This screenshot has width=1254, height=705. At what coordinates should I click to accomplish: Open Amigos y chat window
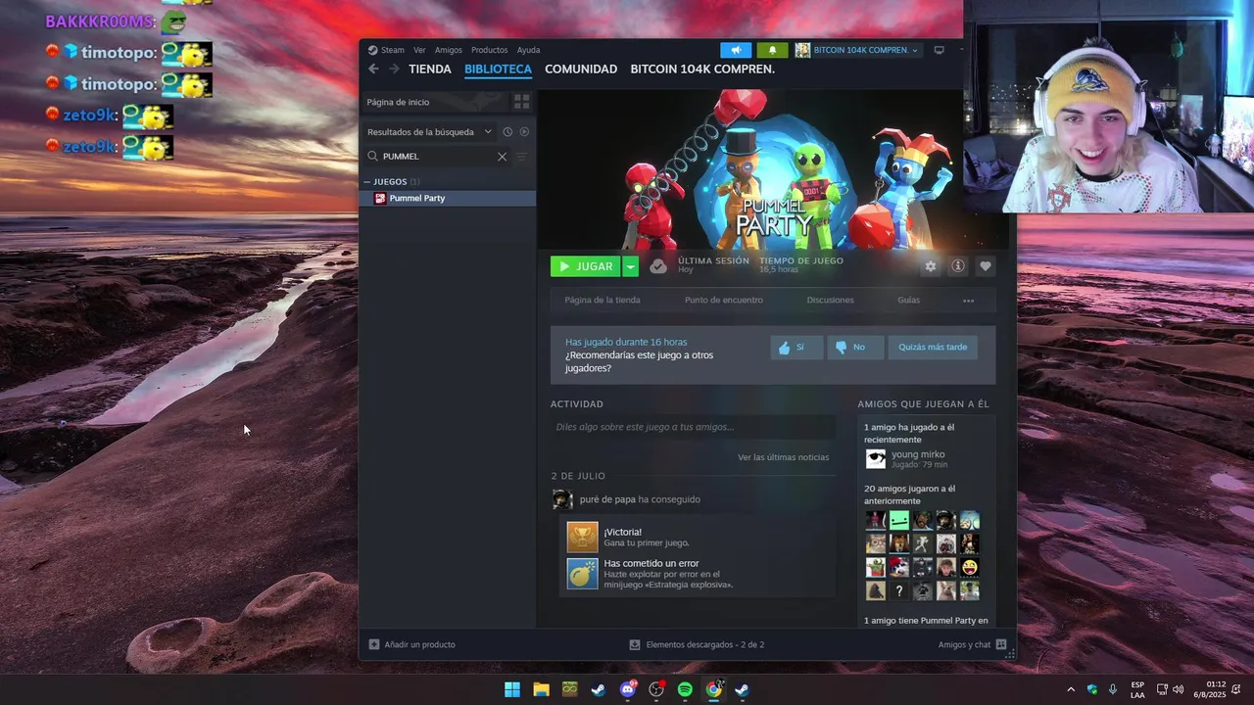tap(972, 644)
